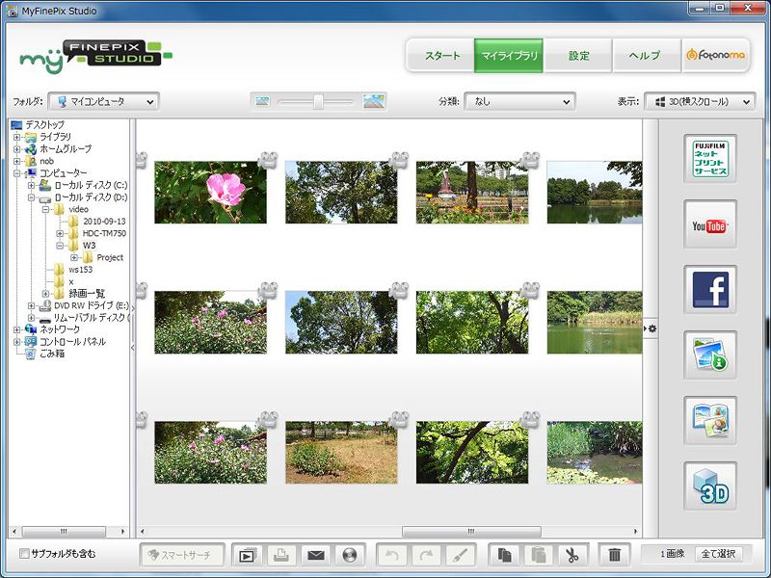Click the print icon in bottom toolbar
The width and height of the screenshot is (771, 578).
click(x=281, y=555)
